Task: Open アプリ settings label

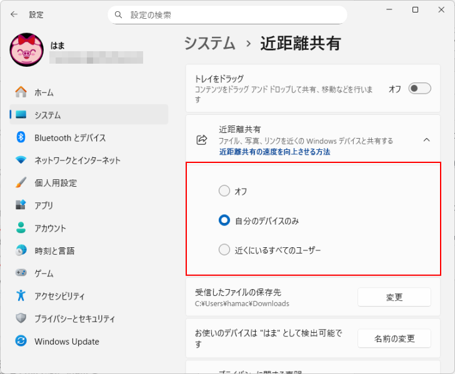Action: pyautogui.click(x=44, y=205)
